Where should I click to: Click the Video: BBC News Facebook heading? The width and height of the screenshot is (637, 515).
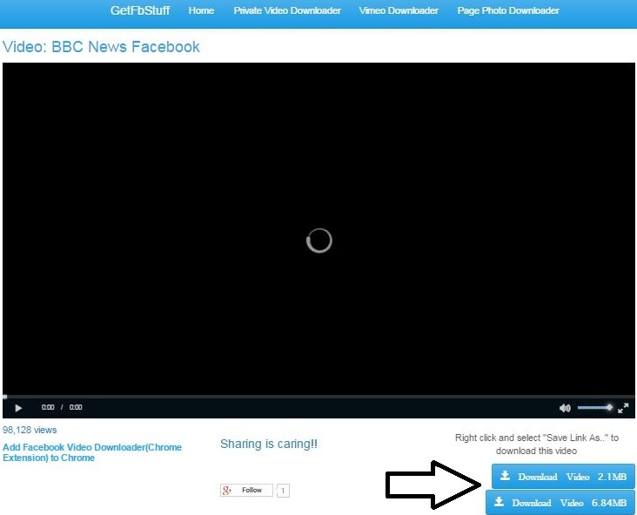coord(101,47)
